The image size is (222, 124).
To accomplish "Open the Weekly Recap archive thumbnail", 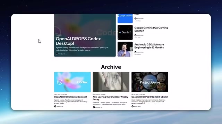I will pos(111,82).
